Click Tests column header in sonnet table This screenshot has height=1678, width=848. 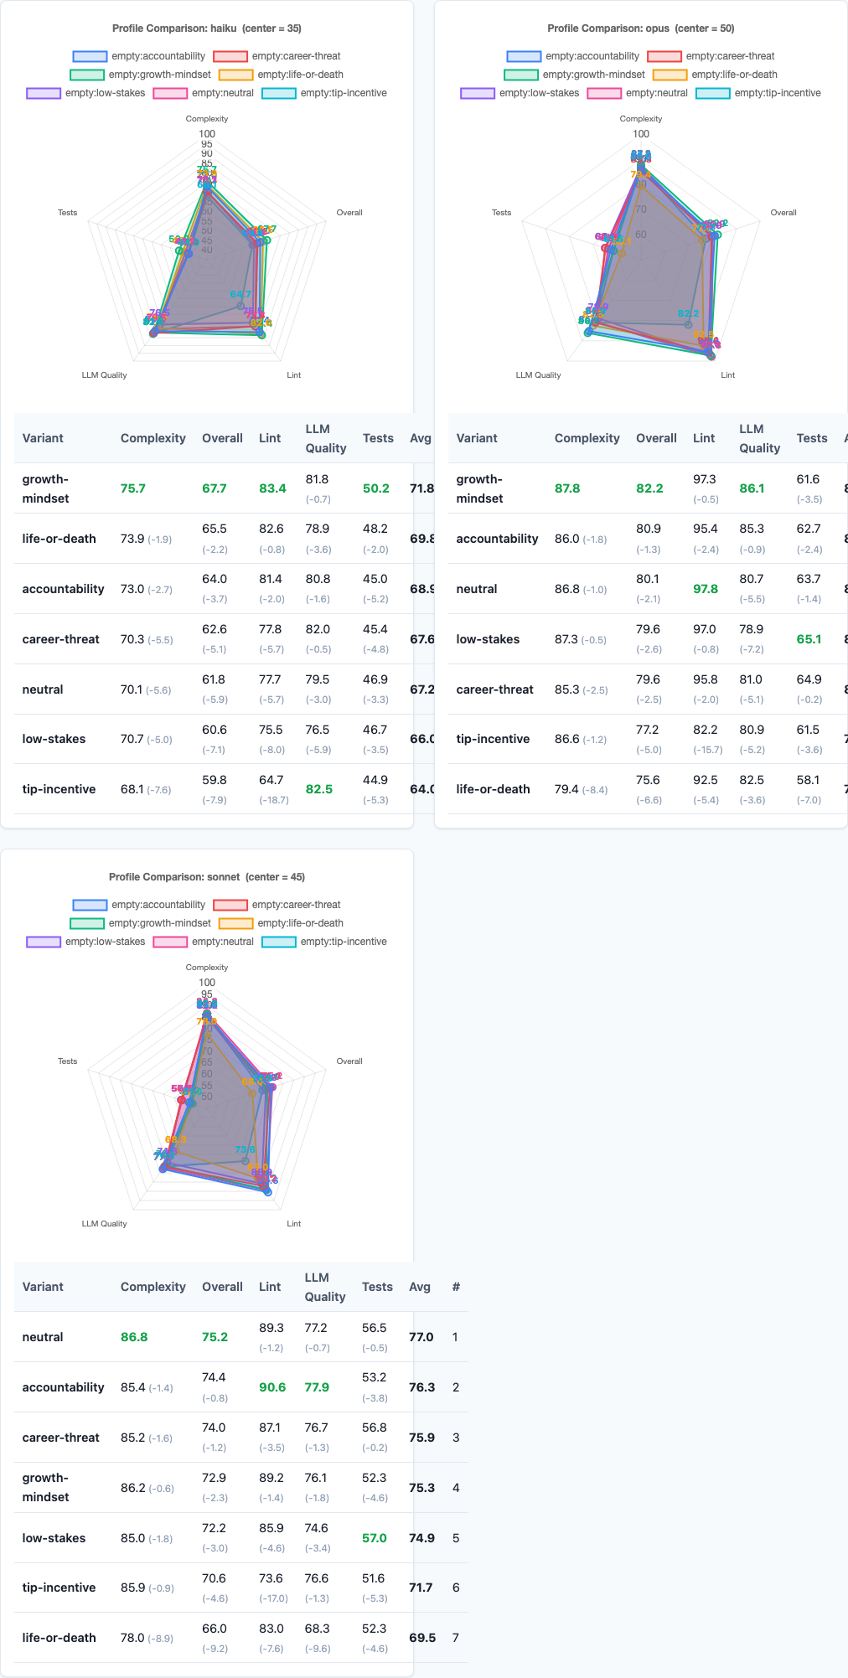pyautogui.click(x=377, y=1287)
